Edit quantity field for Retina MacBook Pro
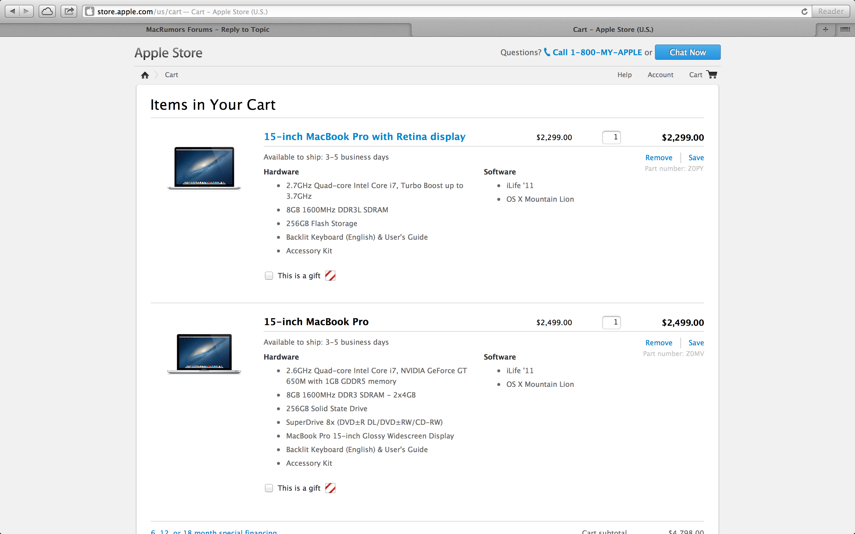 pyautogui.click(x=611, y=137)
